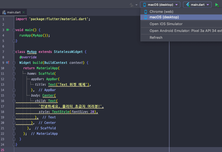Screen dimensions: 222x152
Task: Click the override gutter icon on line 9
Action: [8, 62]
